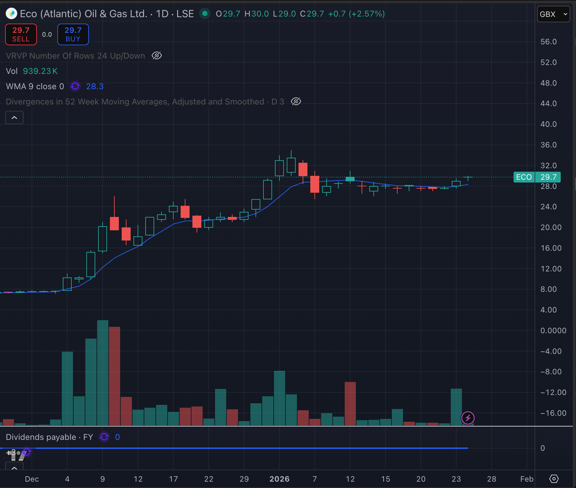Click the WMA value 28.3
576x488 pixels.
pyautogui.click(x=95, y=86)
